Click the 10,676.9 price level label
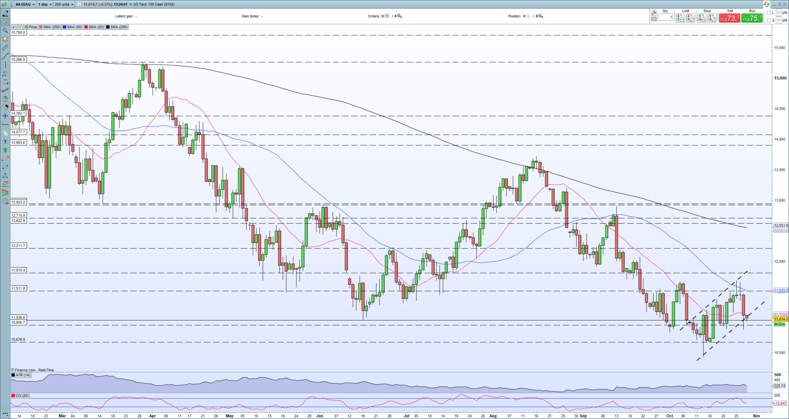 coord(18,340)
